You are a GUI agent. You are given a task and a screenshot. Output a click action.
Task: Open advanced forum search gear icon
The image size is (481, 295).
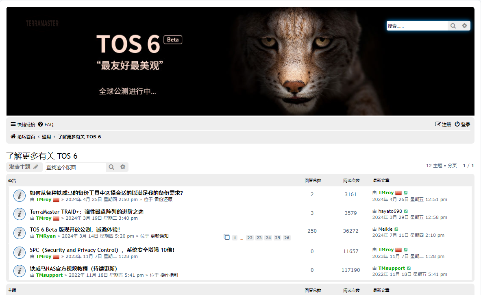[x=123, y=167]
